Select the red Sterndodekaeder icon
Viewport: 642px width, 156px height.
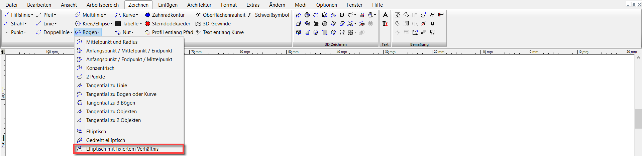point(147,24)
